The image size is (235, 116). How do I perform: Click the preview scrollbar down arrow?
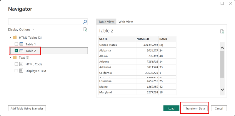pos(222,90)
